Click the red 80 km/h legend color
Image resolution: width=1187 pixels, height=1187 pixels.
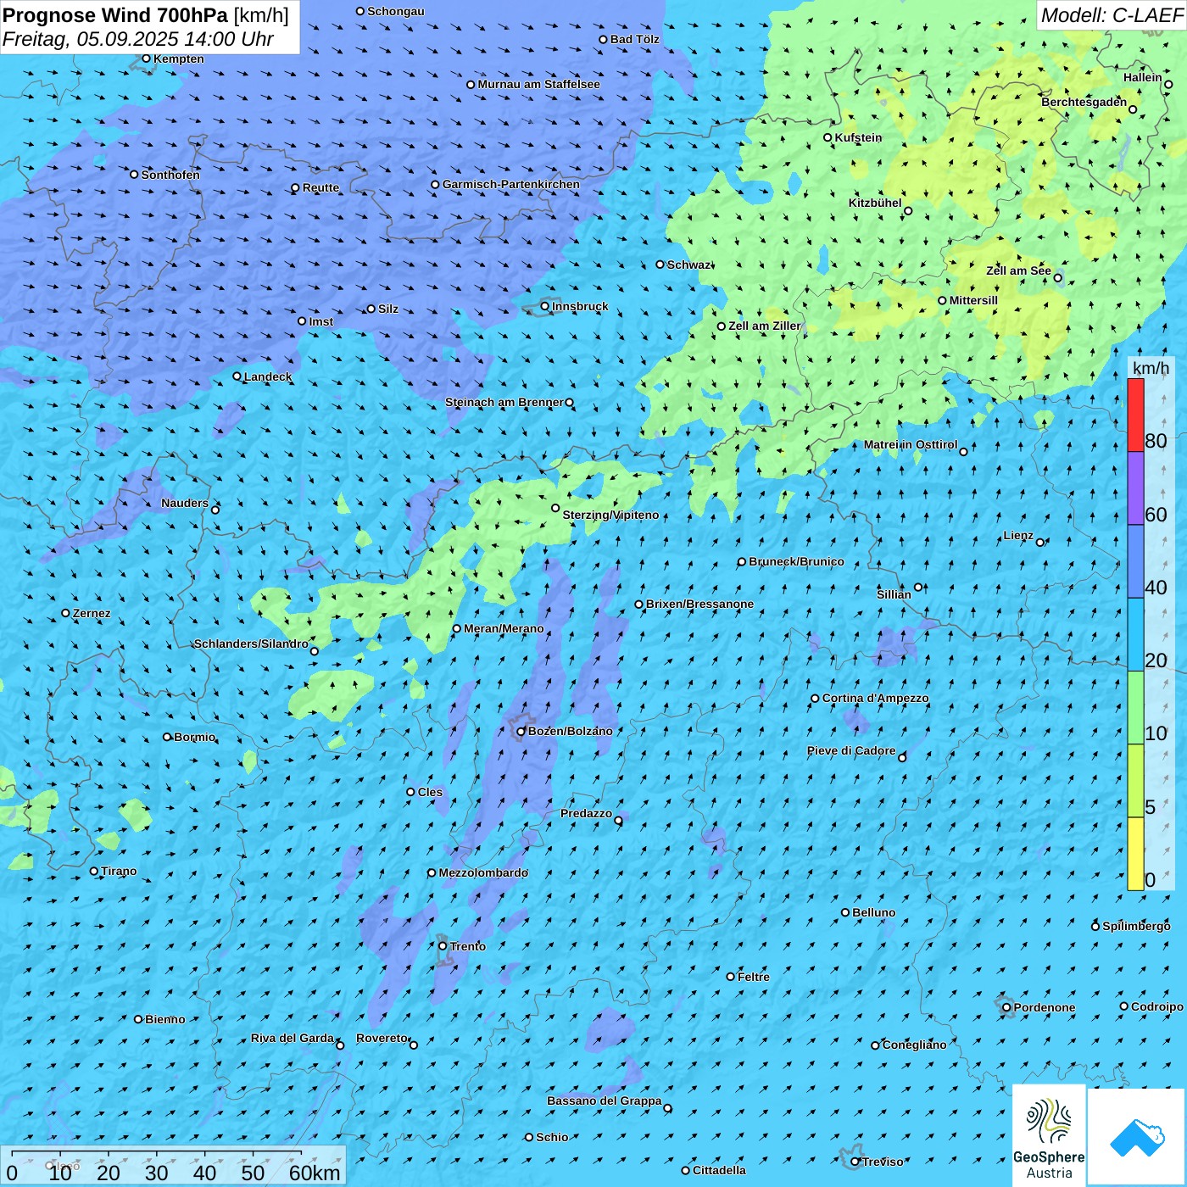[x=1135, y=415]
